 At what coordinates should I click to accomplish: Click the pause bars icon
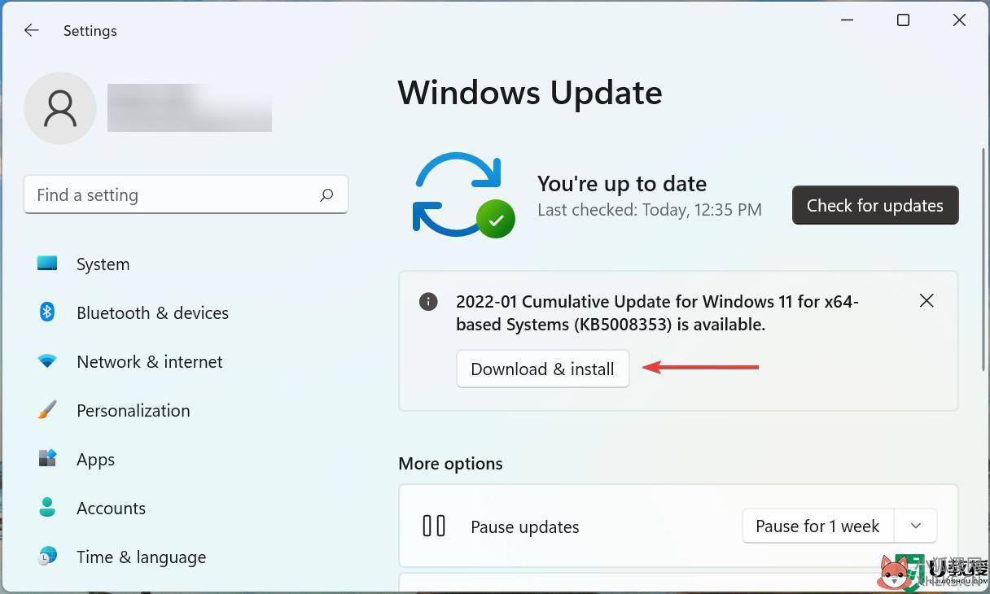pyautogui.click(x=434, y=526)
